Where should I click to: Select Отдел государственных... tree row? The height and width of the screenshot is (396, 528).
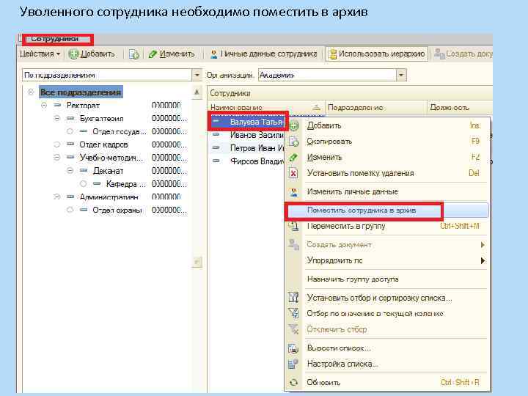120,132
